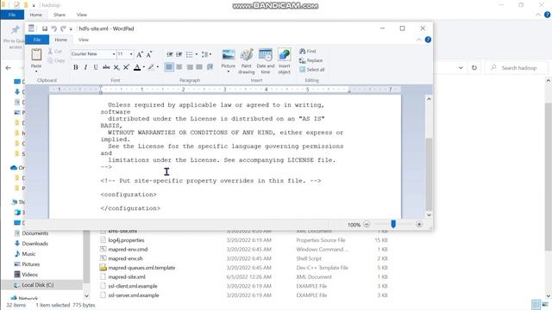This screenshot has width=552, height=310.
Task: Select Local Disk (C:) in navigation pane
Action: pyautogui.click(x=38, y=285)
